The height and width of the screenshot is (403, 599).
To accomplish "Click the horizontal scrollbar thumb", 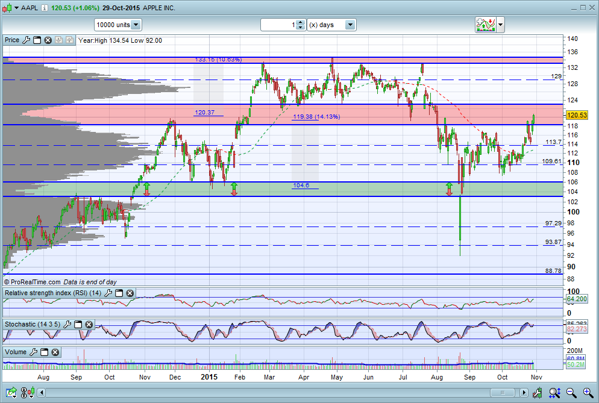I will (503, 393).
